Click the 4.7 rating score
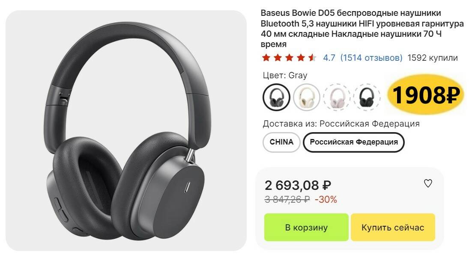Screen dimensions: 469x260 (329, 58)
